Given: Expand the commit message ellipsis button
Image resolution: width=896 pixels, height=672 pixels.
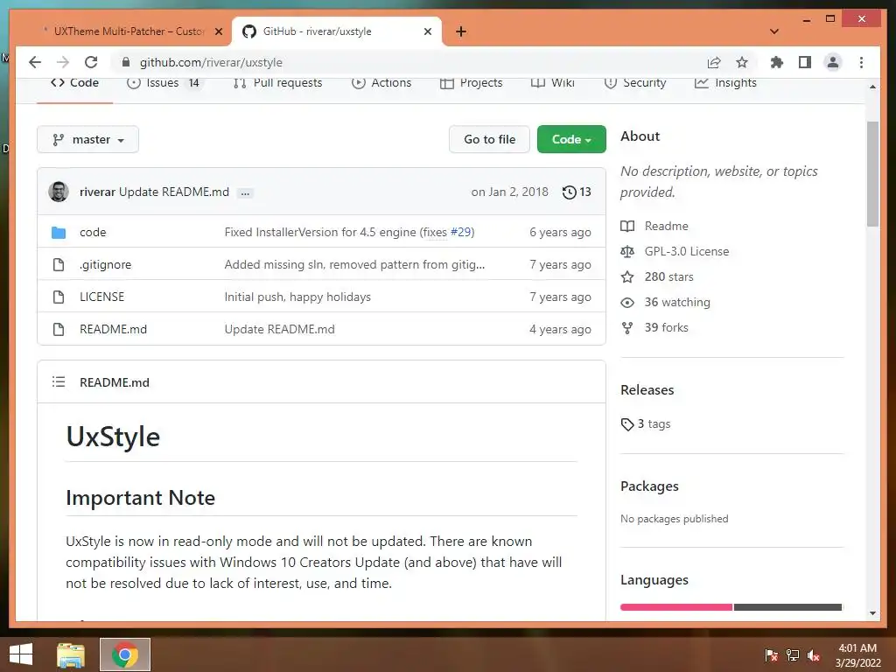Looking at the screenshot, I should (x=245, y=193).
